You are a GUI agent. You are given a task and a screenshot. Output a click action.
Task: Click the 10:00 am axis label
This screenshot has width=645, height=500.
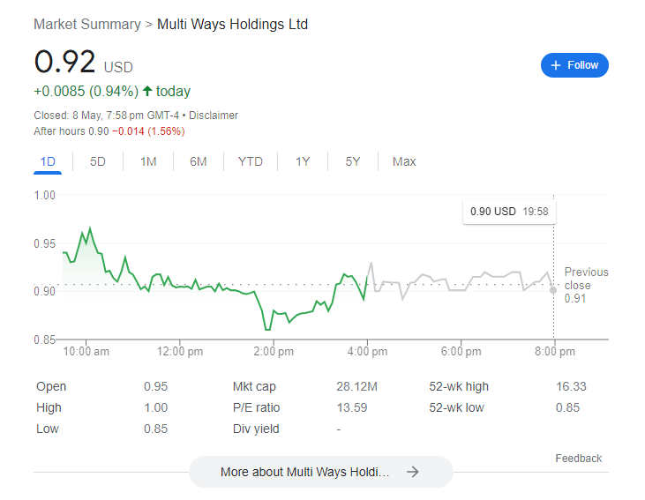[86, 352]
